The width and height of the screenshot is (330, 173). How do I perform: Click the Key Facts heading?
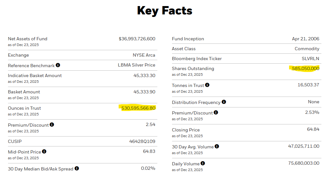pos(165,11)
